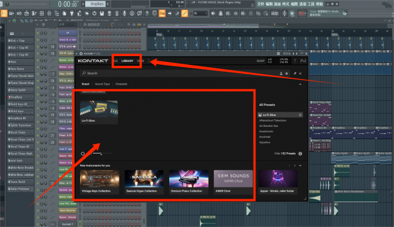The width and height of the screenshot is (394, 227).
Task: Open the Apex Modern Roller Guitar tile
Action: (x=278, y=182)
